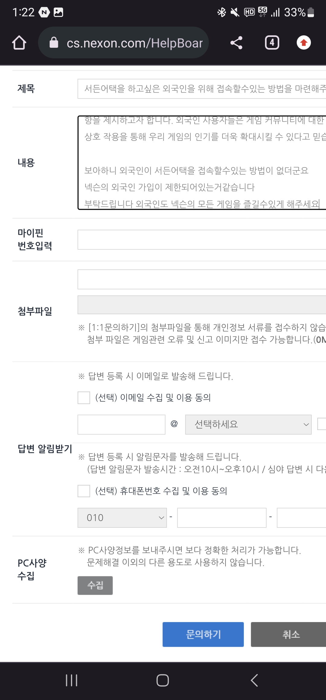Tap the share icon in browser toolbar
Image resolution: width=326 pixels, height=700 pixels.
[x=236, y=43]
